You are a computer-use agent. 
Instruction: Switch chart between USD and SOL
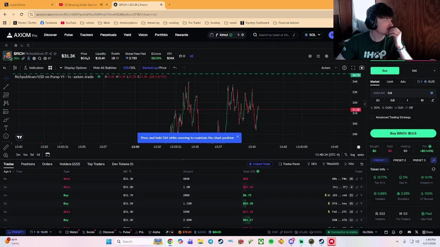129,68
